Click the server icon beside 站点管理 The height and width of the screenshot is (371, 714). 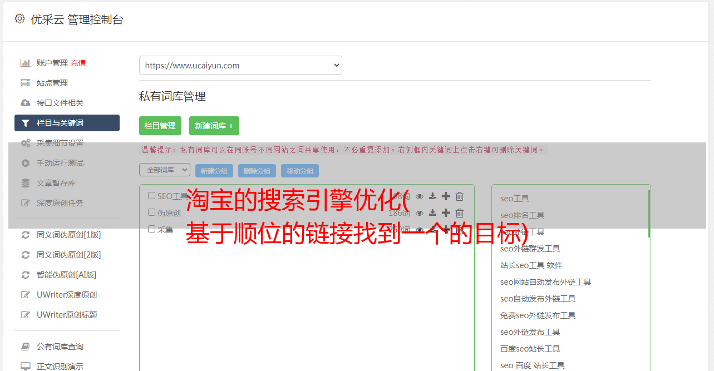coord(25,83)
